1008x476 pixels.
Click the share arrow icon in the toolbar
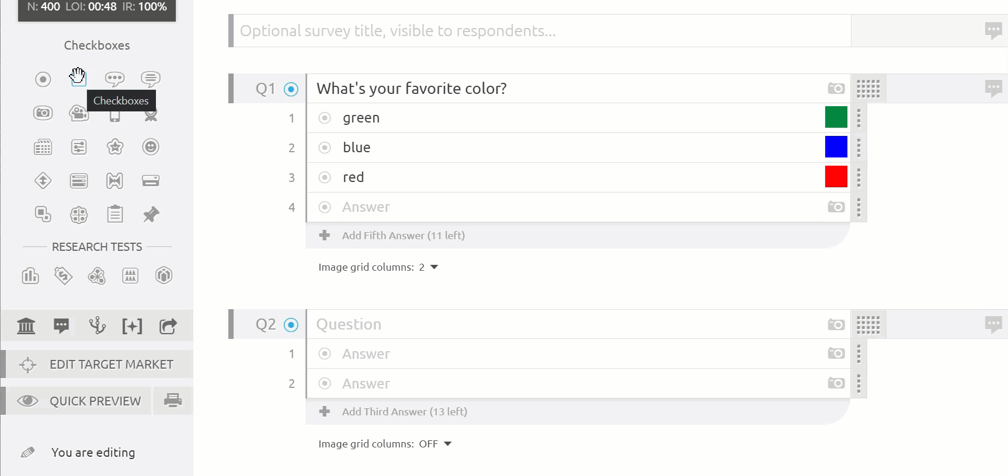[168, 326]
